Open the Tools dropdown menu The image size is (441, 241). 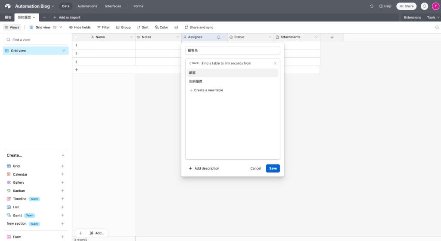point(433,17)
